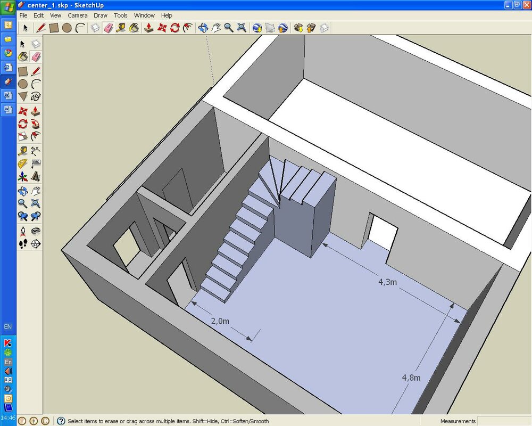Choose the Look Around eye tool
Screen dimensions: 532x426
36,231
